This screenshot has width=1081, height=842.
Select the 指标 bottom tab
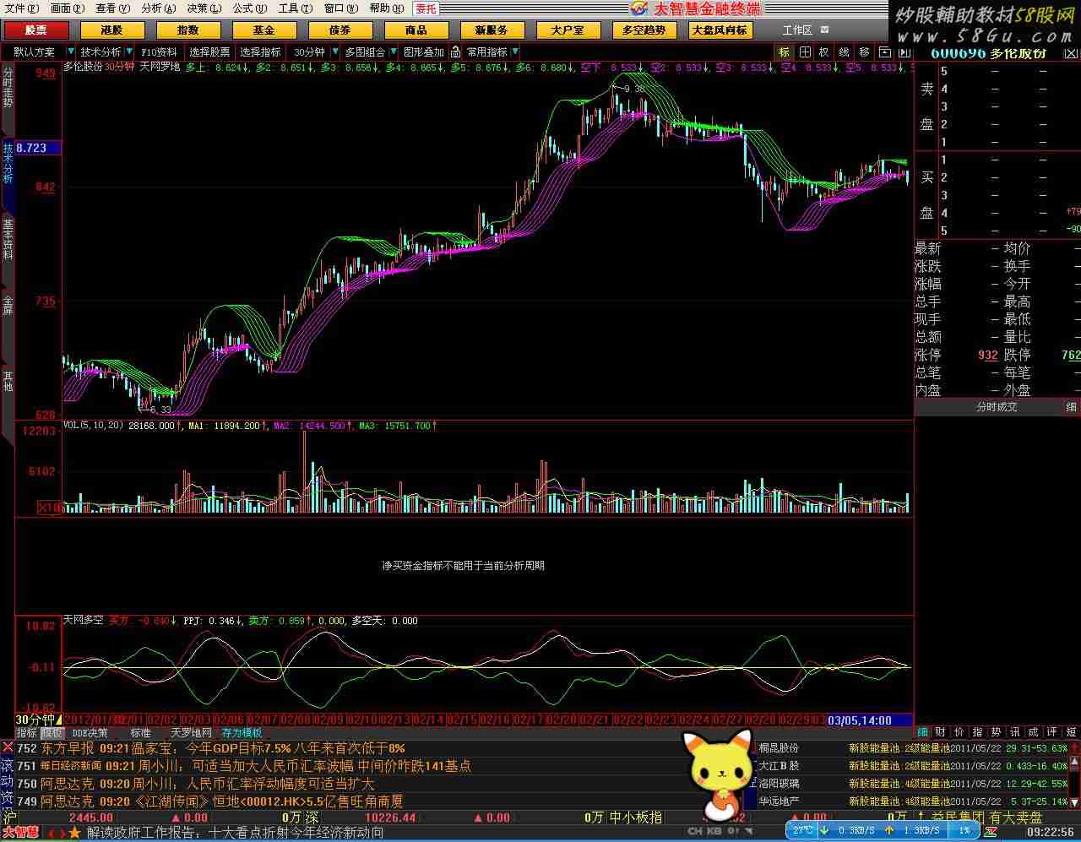(x=27, y=733)
